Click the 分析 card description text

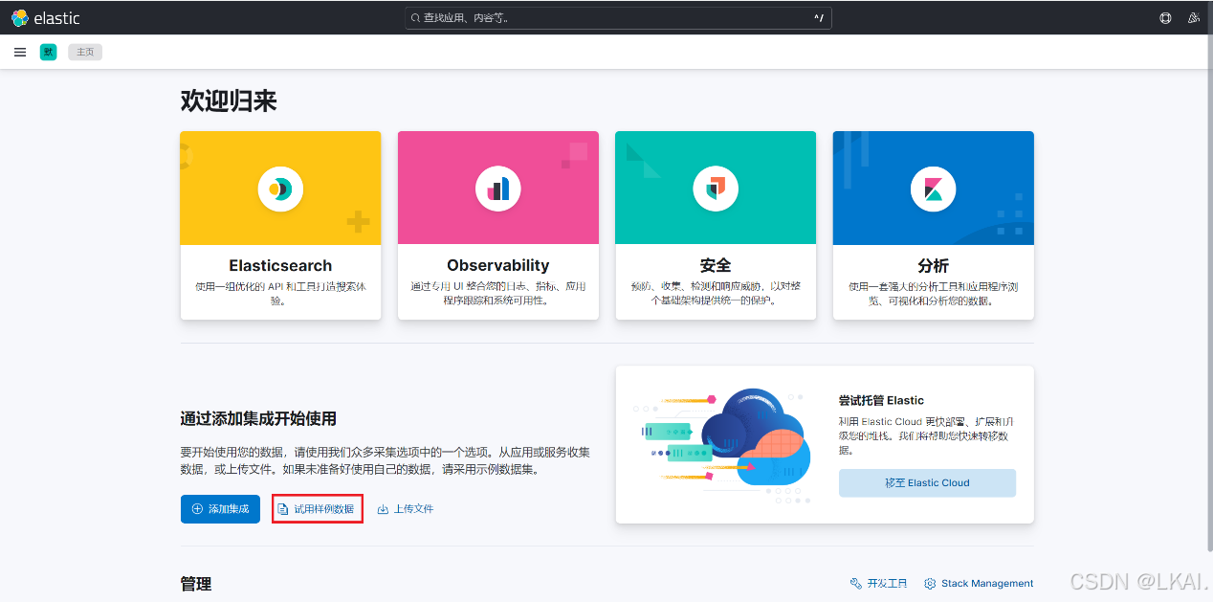tap(934, 293)
